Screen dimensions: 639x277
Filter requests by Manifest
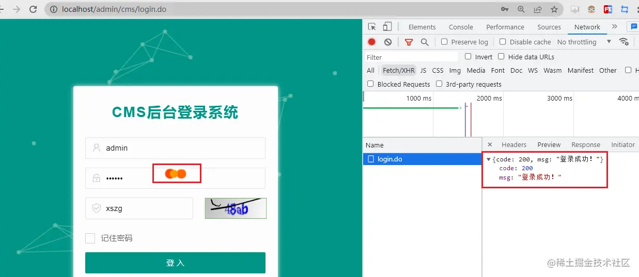[581, 70]
